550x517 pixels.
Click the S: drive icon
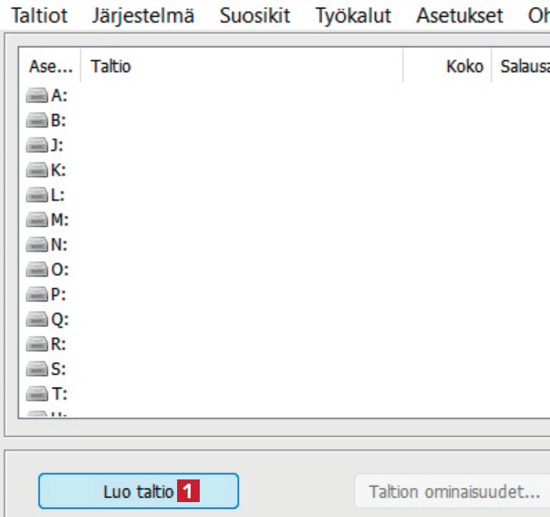(37, 369)
